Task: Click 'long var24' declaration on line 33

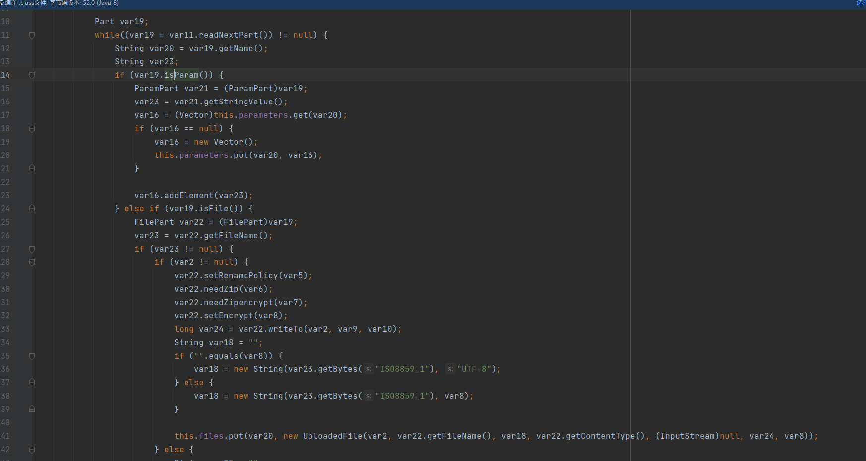Action: click(x=198, y=329)
